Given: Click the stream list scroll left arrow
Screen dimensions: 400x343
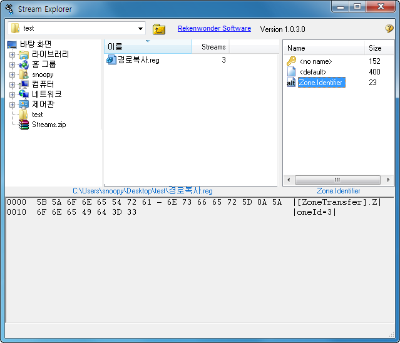Looking at the screenshot, I should (289, 180).
